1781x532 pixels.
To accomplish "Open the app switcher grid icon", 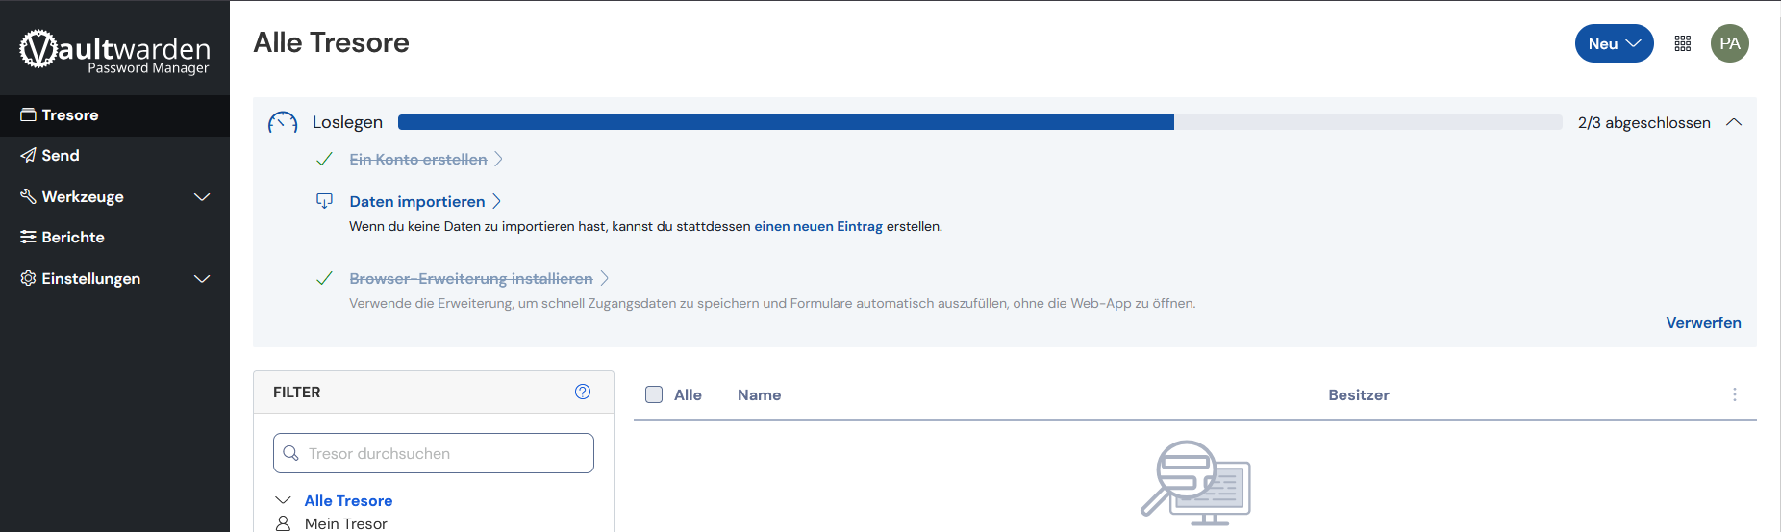I will [1682, 43].
